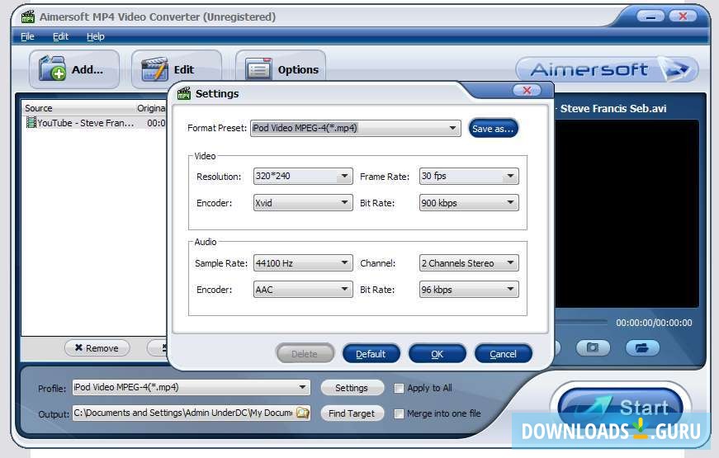Click the Save as... button

tap(493, 129)
